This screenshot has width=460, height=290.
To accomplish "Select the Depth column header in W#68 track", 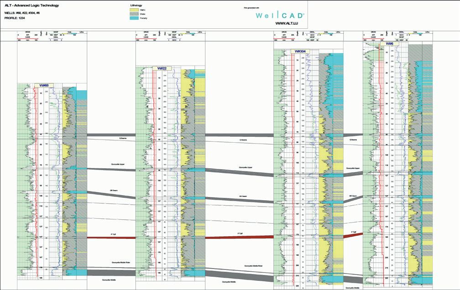I will [42, 33].
